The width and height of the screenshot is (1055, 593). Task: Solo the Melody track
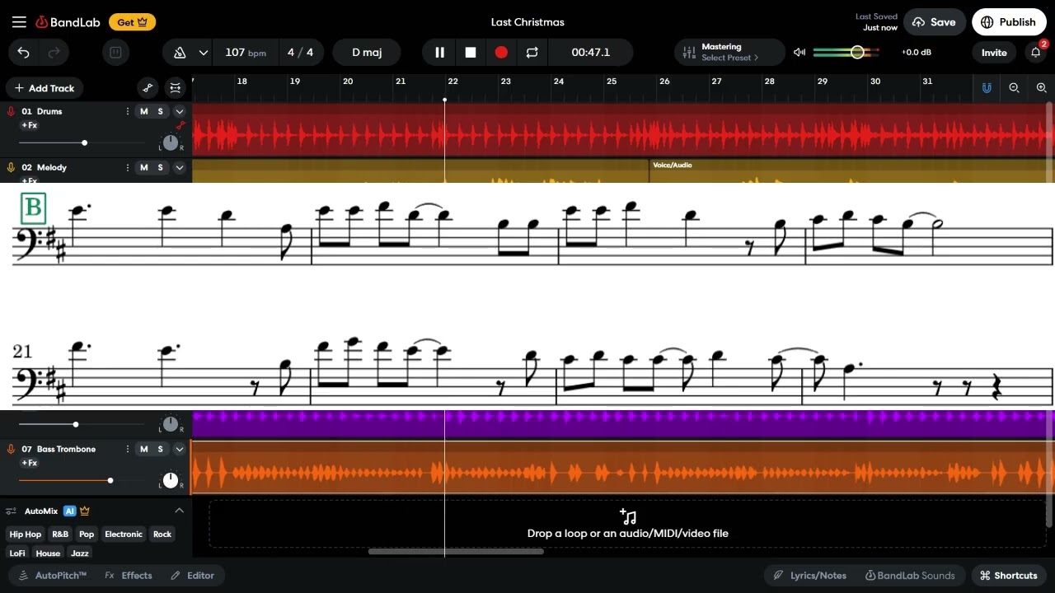[x=160, y=167]
